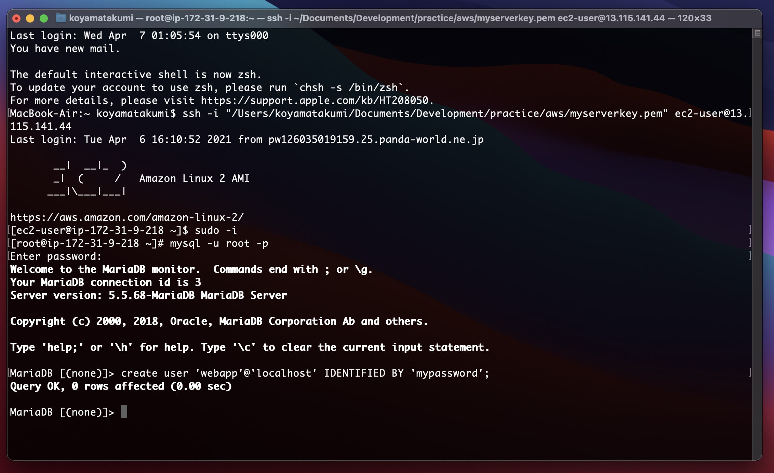Close the terminal window with red button
Image resolution: width=774 pixels, height=473 pixels.
[x=16, y=18]
